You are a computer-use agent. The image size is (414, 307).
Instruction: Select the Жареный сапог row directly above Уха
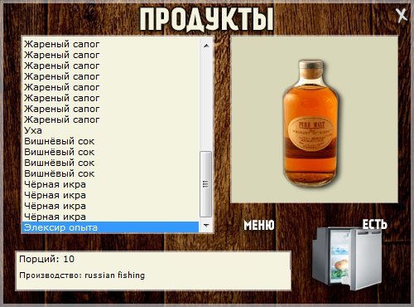(110, 119)
